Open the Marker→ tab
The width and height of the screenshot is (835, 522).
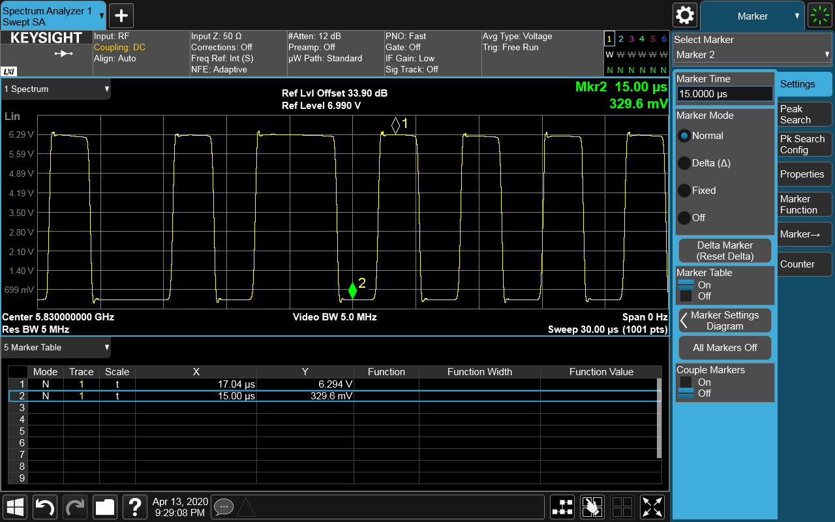pyautogui.click(x=804, y=234)
